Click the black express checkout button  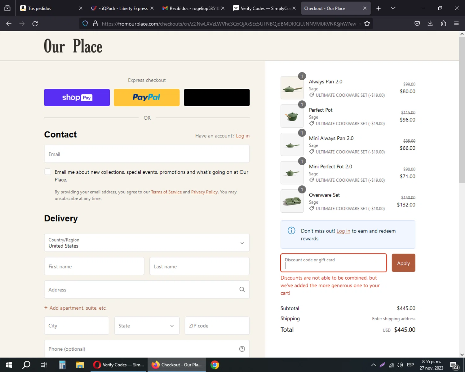(x=217, y=97)
